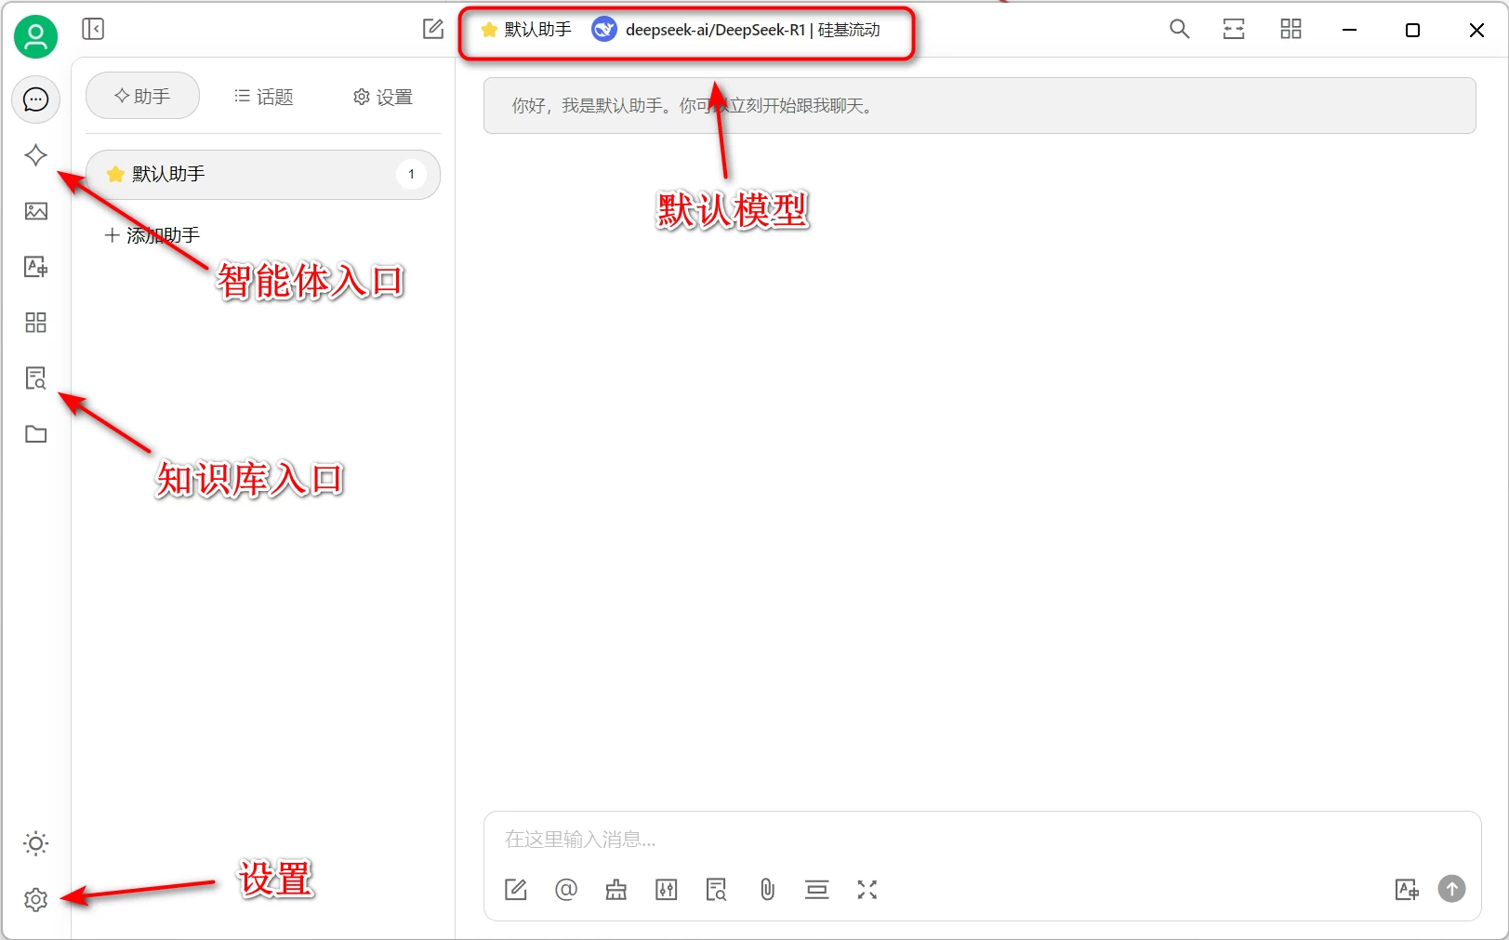
Task: Switch to the 设置 tab
Action: [381, 96]
